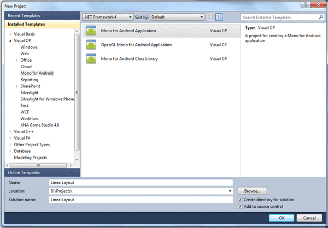Choose the OpenGL Mono for Android Application icon
This screenshot has width=328, height=228.
91,45
